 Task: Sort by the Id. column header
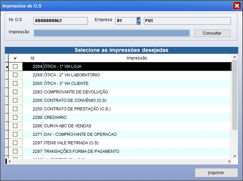point(33,58)
